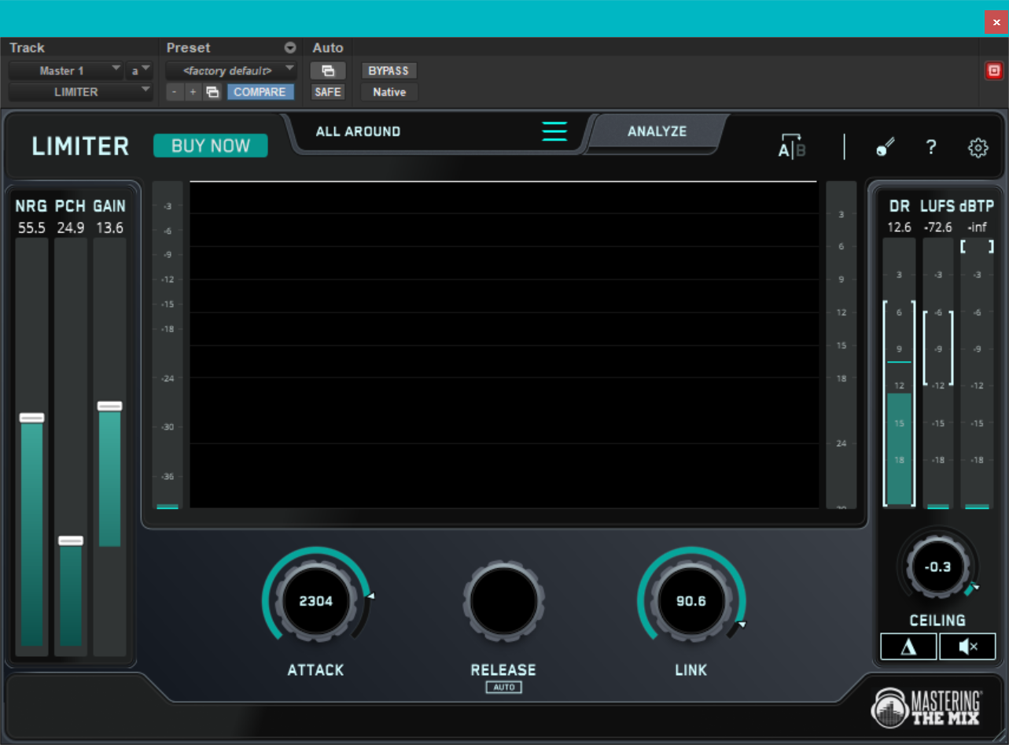
Task: Click the previous preset minus button
Action: click(x=175, y=92)
